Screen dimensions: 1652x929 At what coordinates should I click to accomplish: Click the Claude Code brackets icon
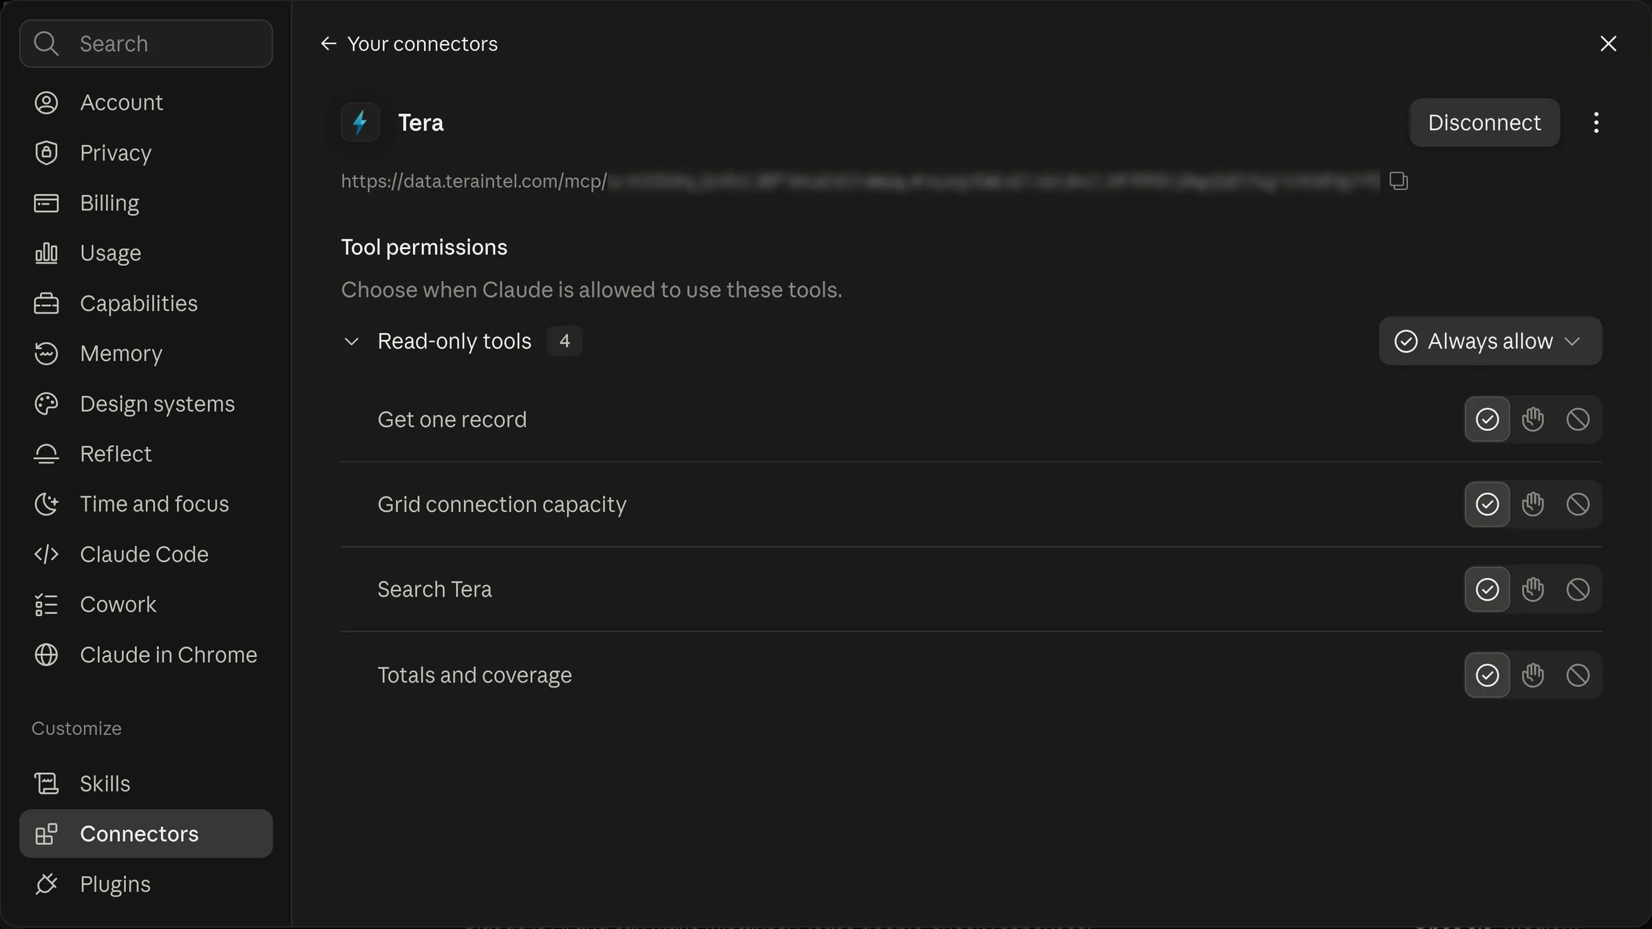click(46, 555)
